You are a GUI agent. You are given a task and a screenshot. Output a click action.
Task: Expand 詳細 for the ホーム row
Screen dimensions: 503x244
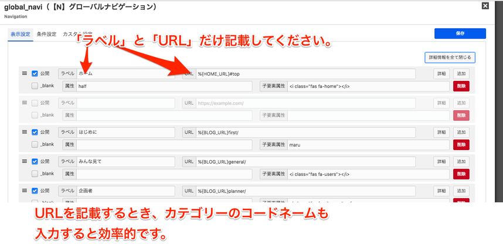[441, 74]
